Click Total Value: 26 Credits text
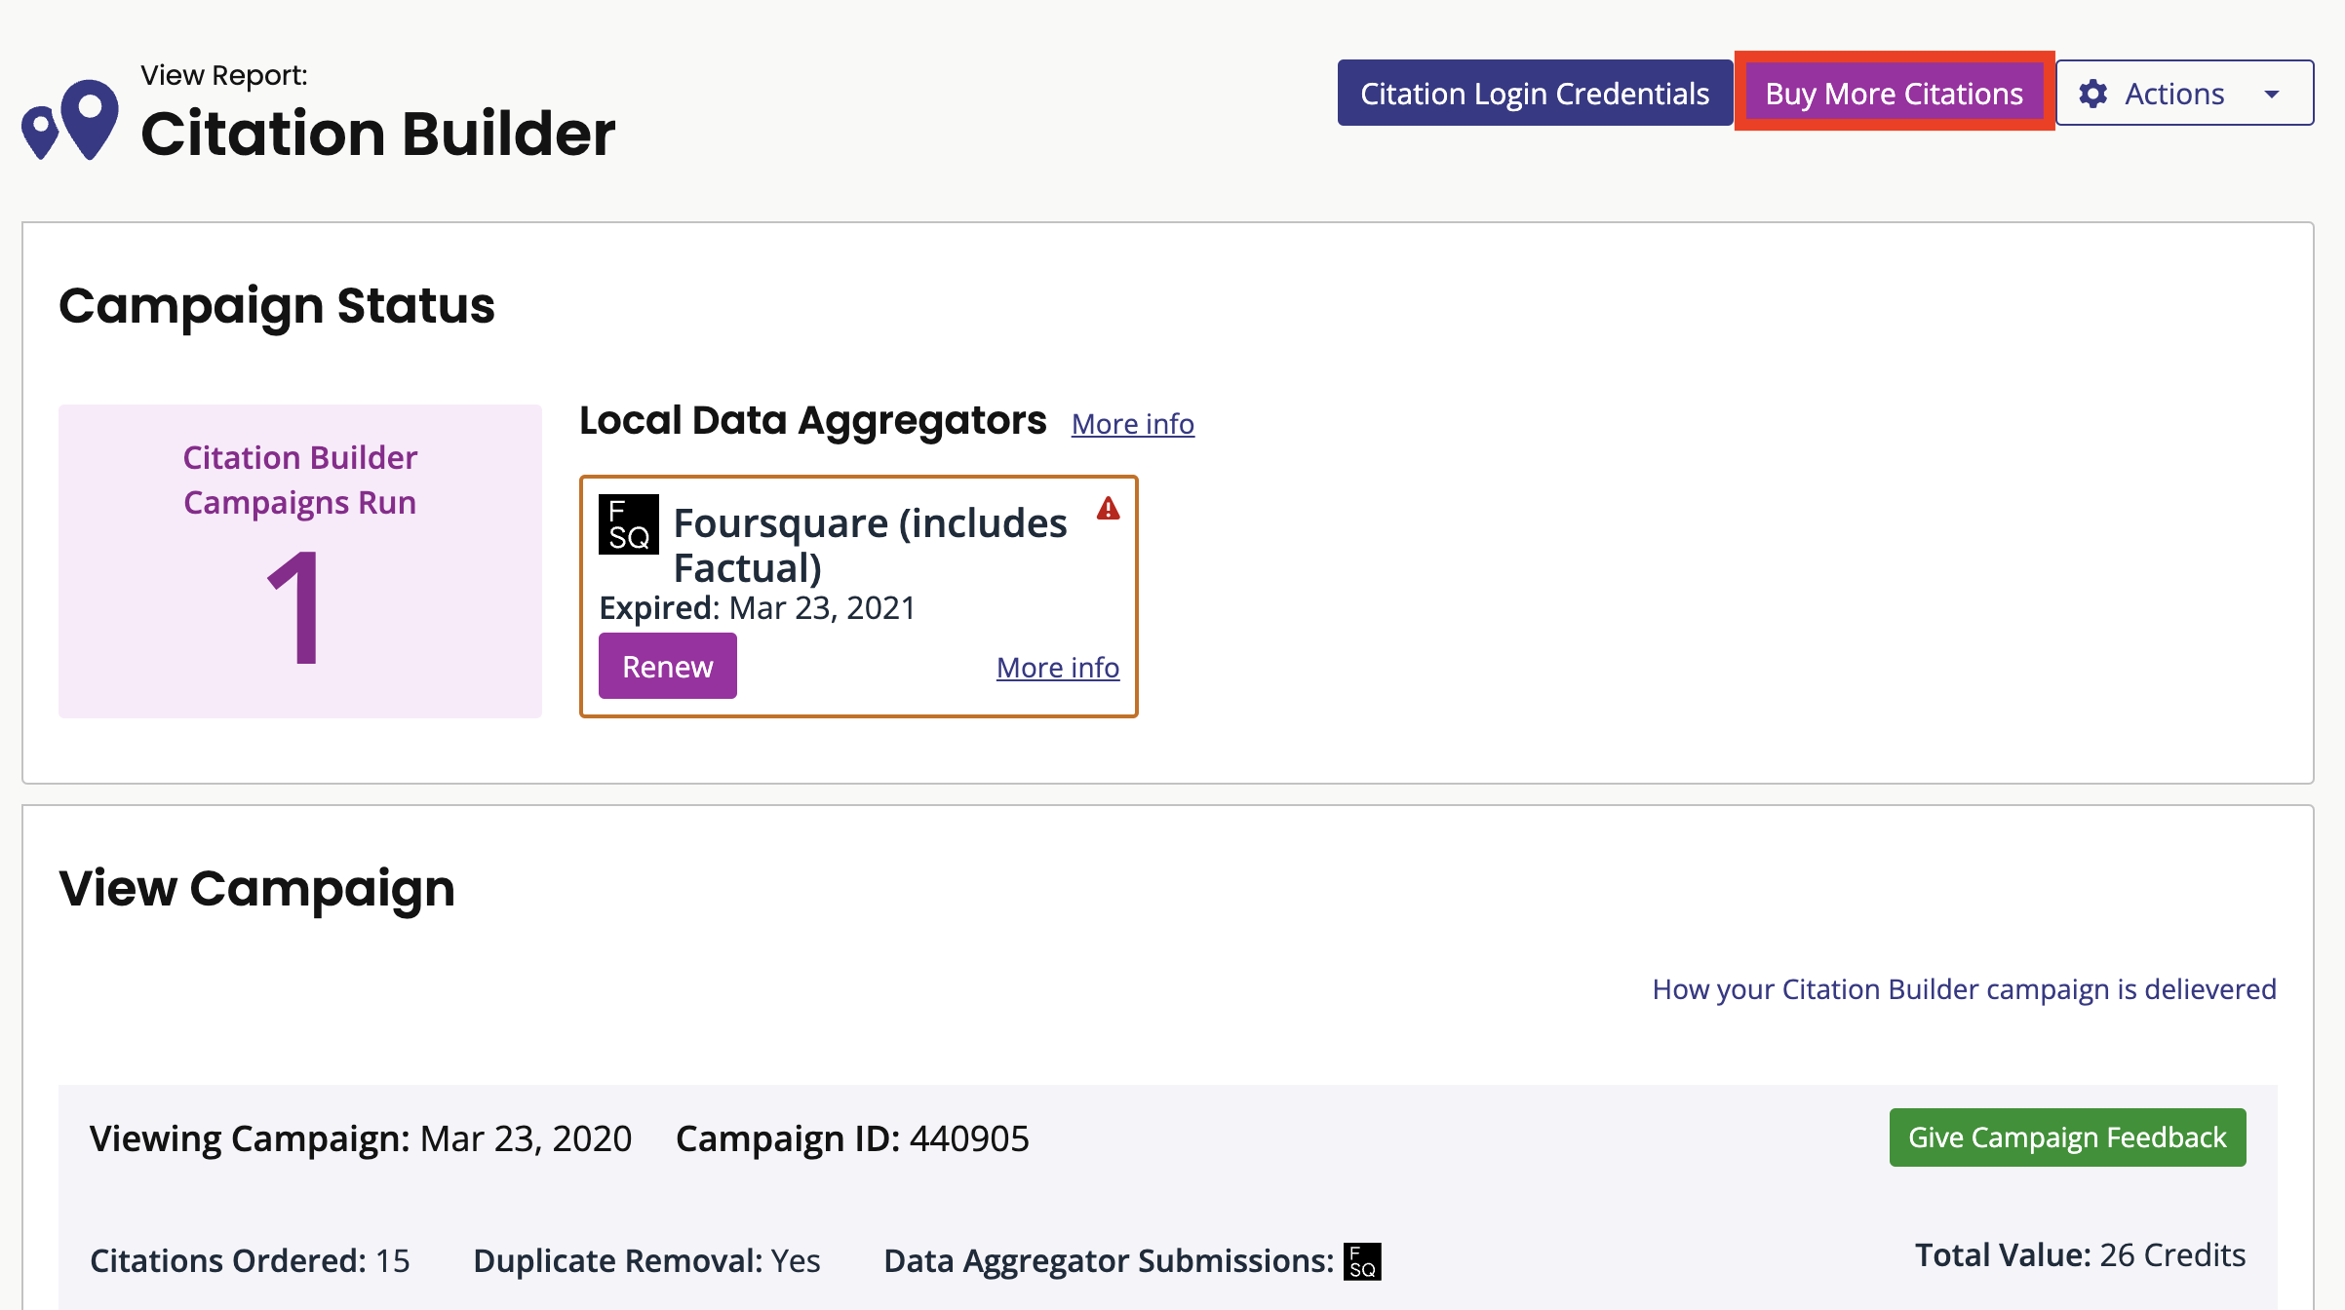Screen dimensions: 2345x1310 (2080, 1255)
